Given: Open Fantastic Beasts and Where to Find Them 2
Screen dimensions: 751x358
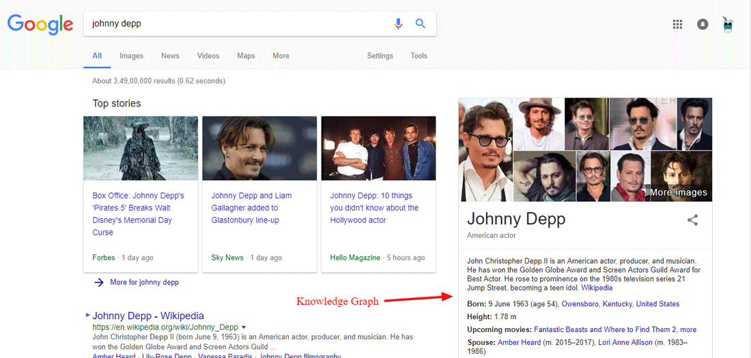Looking at the screenshot, I should [x=606, y=330].
